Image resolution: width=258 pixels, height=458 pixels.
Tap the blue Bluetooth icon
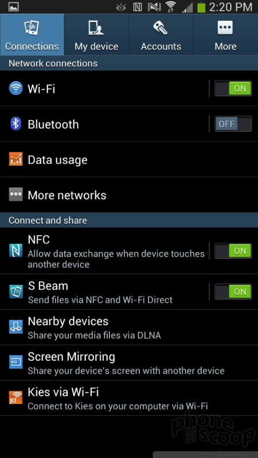click(16, 124)
